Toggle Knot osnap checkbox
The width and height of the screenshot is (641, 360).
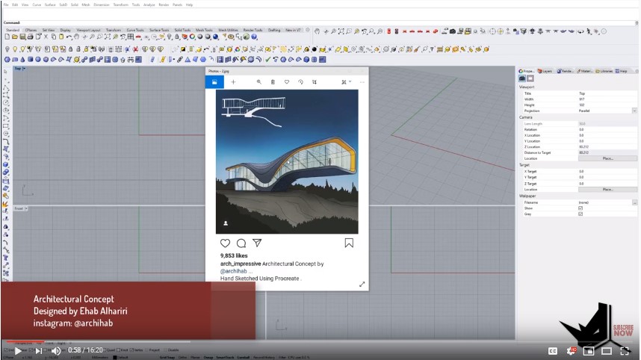click(119, 350)
